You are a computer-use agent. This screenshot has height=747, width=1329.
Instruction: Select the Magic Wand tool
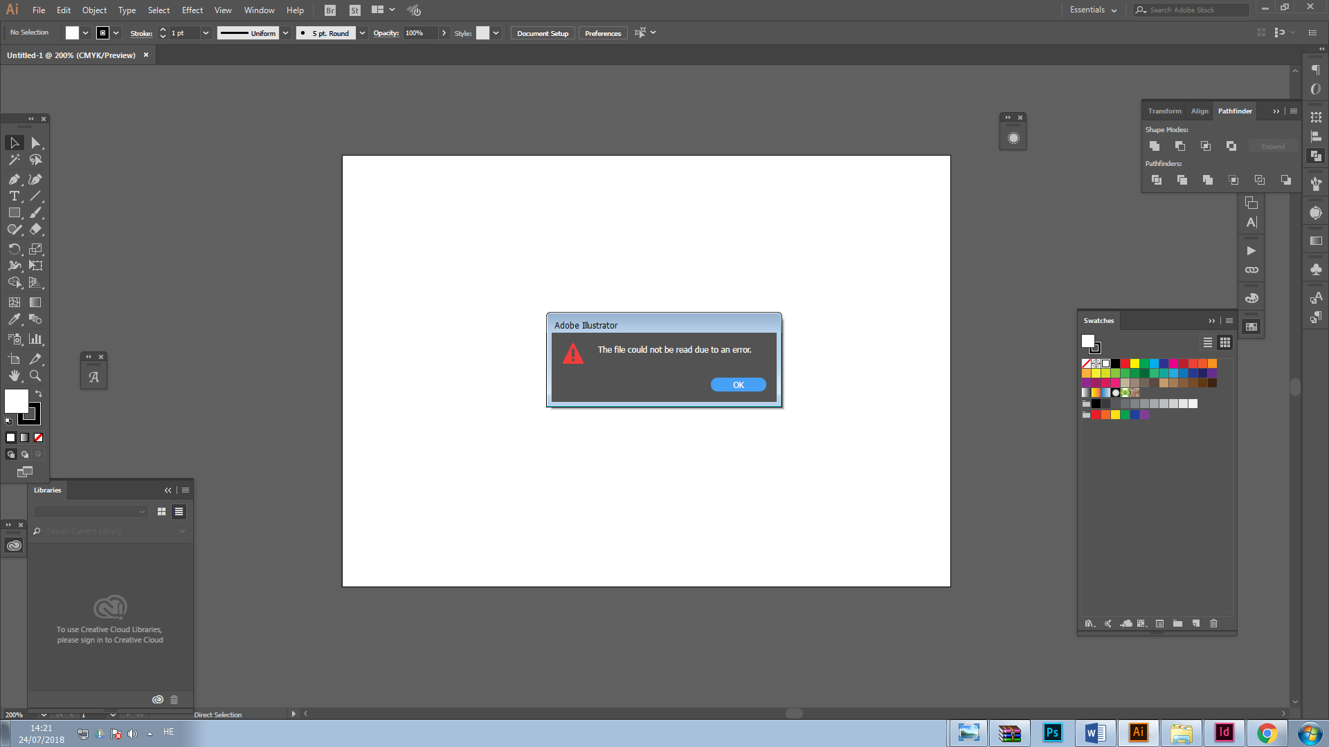[x=14, y=160]
